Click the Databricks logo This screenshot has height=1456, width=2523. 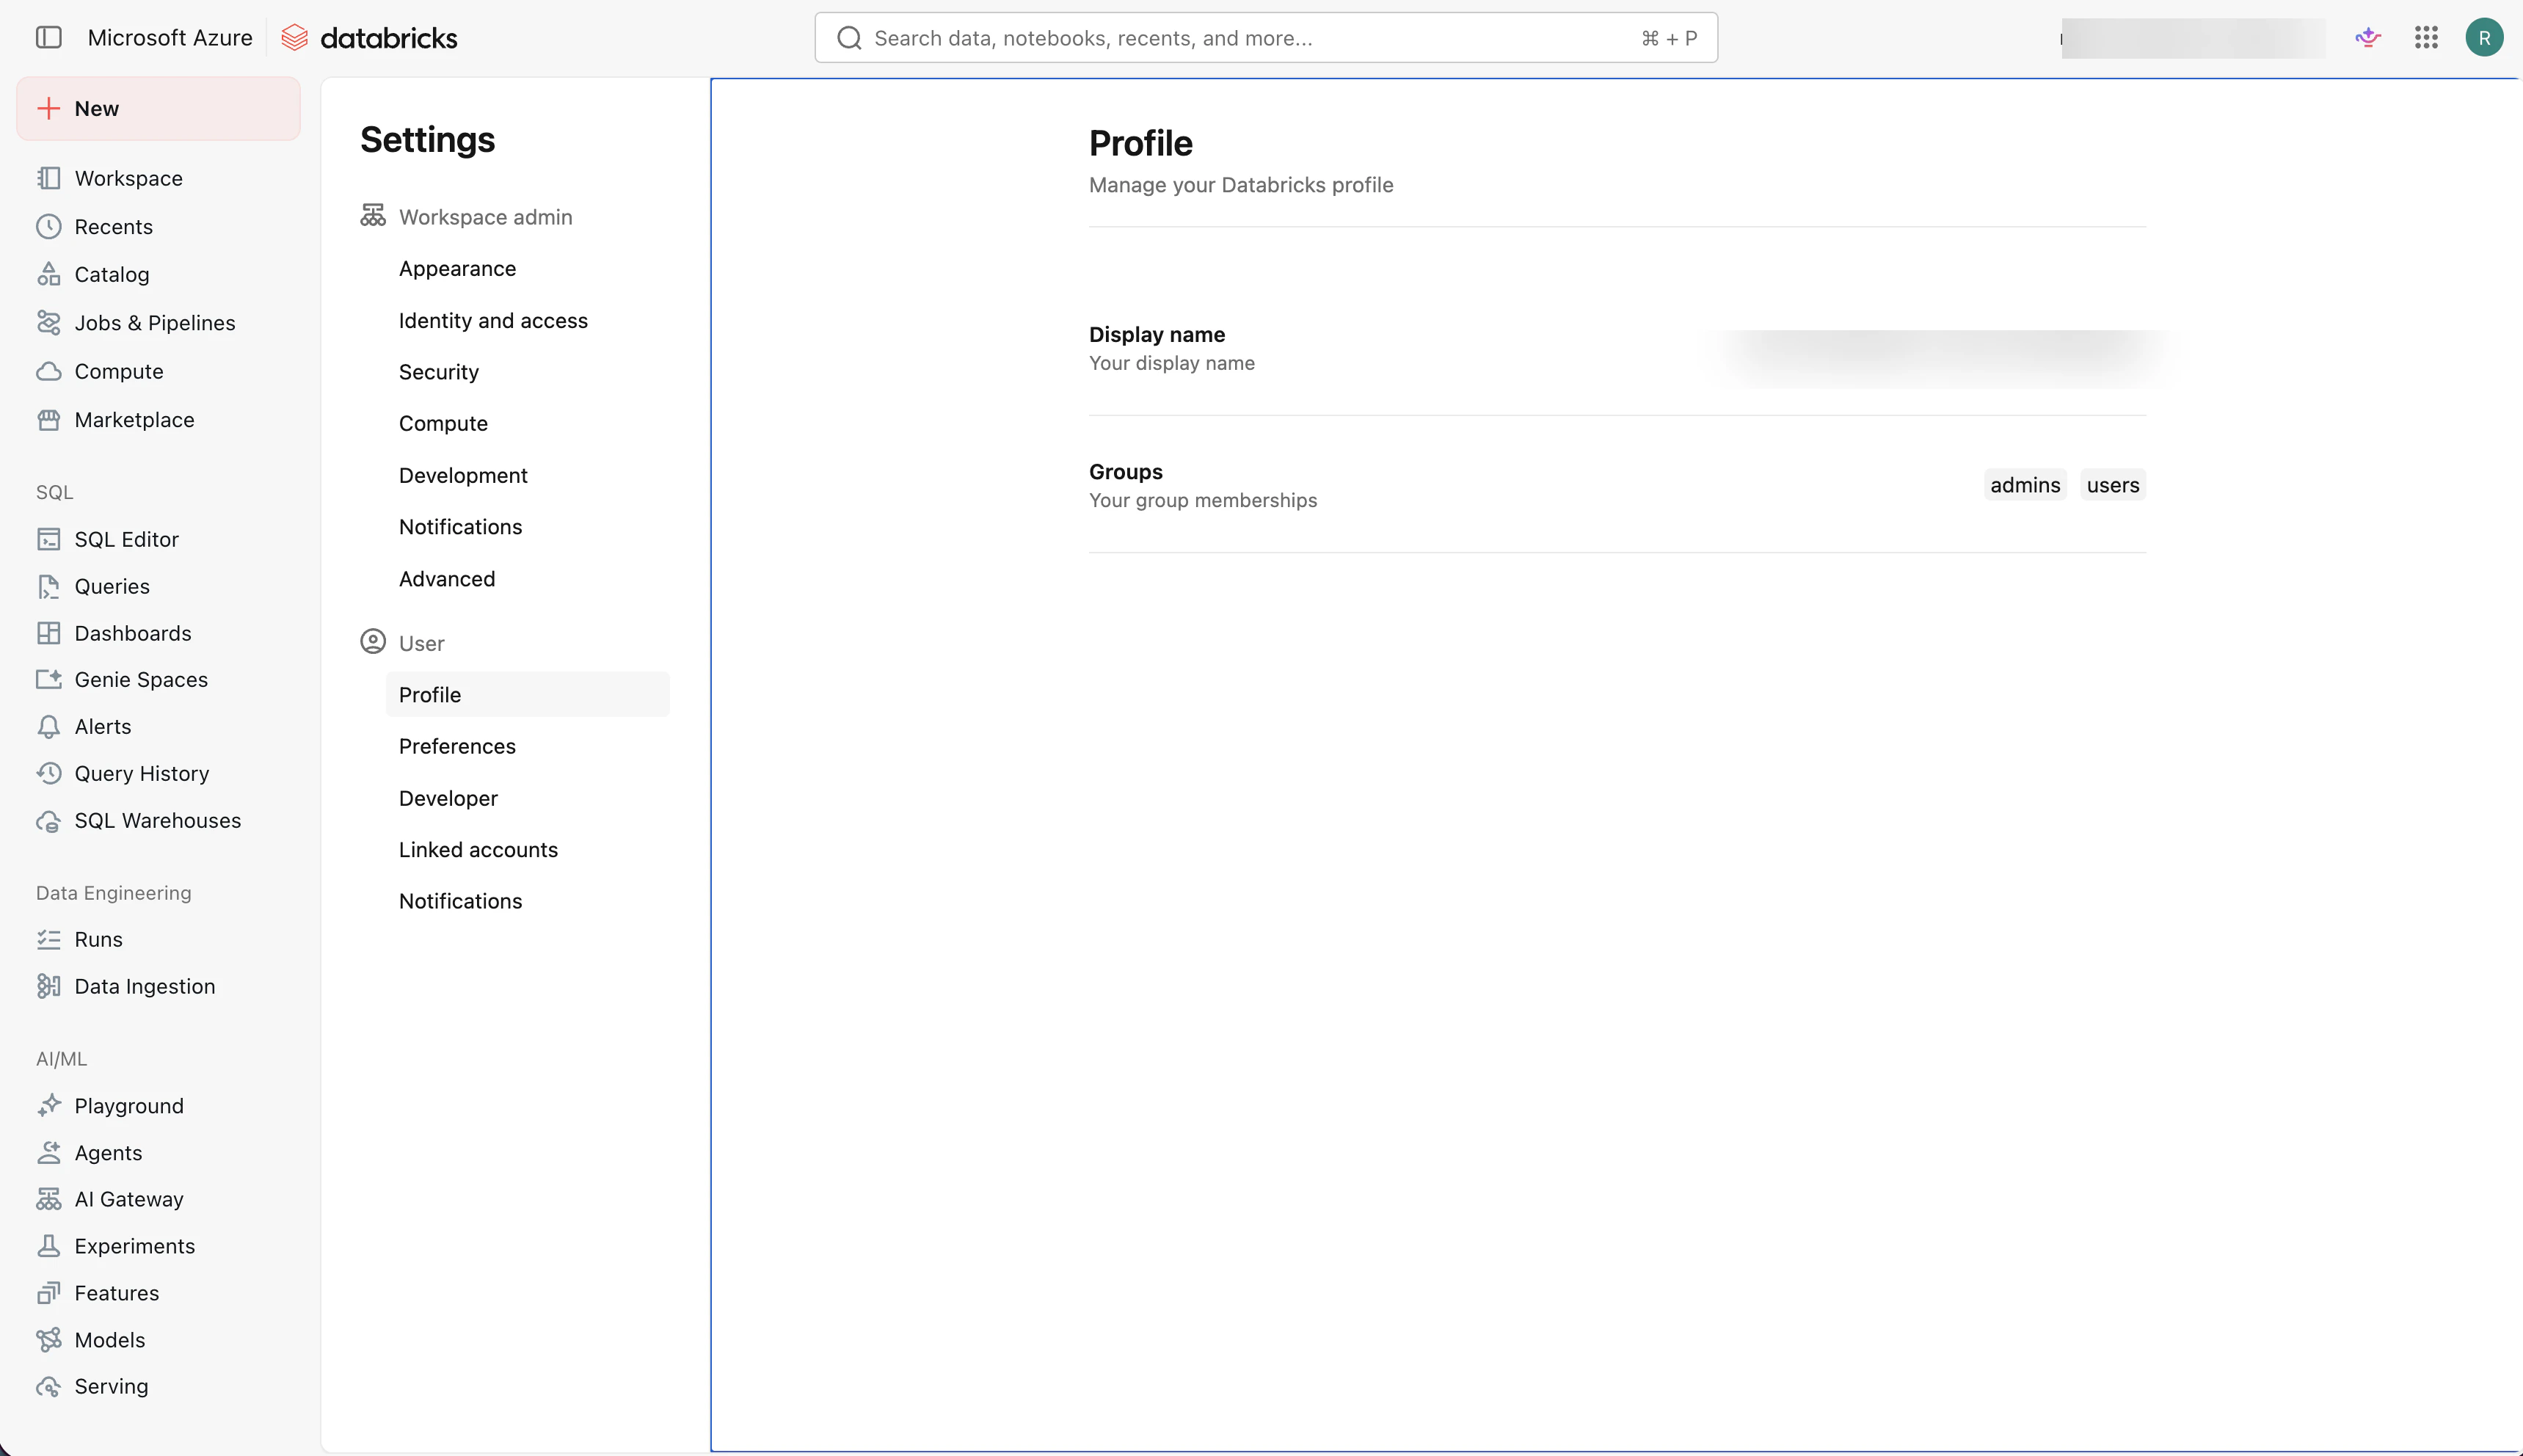[x=369, y=38]
